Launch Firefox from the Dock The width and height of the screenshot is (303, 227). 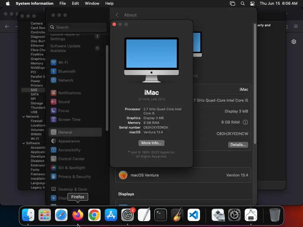click(x=78, y=215)
